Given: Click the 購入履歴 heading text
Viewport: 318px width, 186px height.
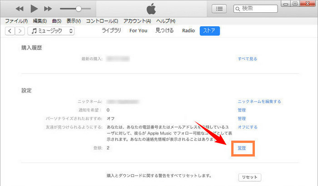Looking at the screenshot, I should click(32, 48).
